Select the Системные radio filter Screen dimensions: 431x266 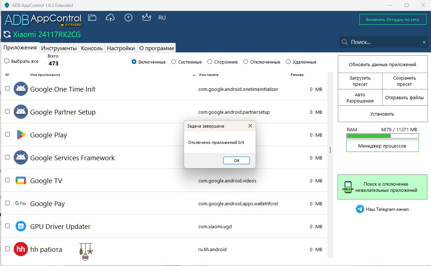point(174,62)
